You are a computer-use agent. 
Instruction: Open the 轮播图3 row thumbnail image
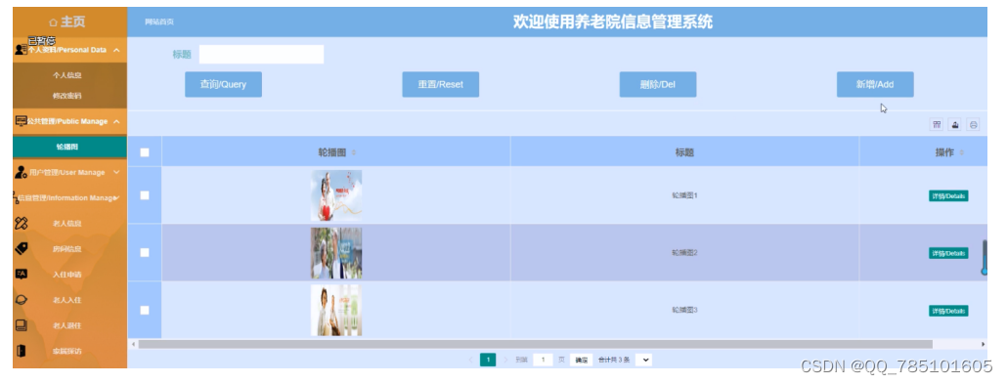point(336,310)
